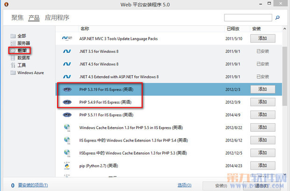Open the 选项 link

184,185
